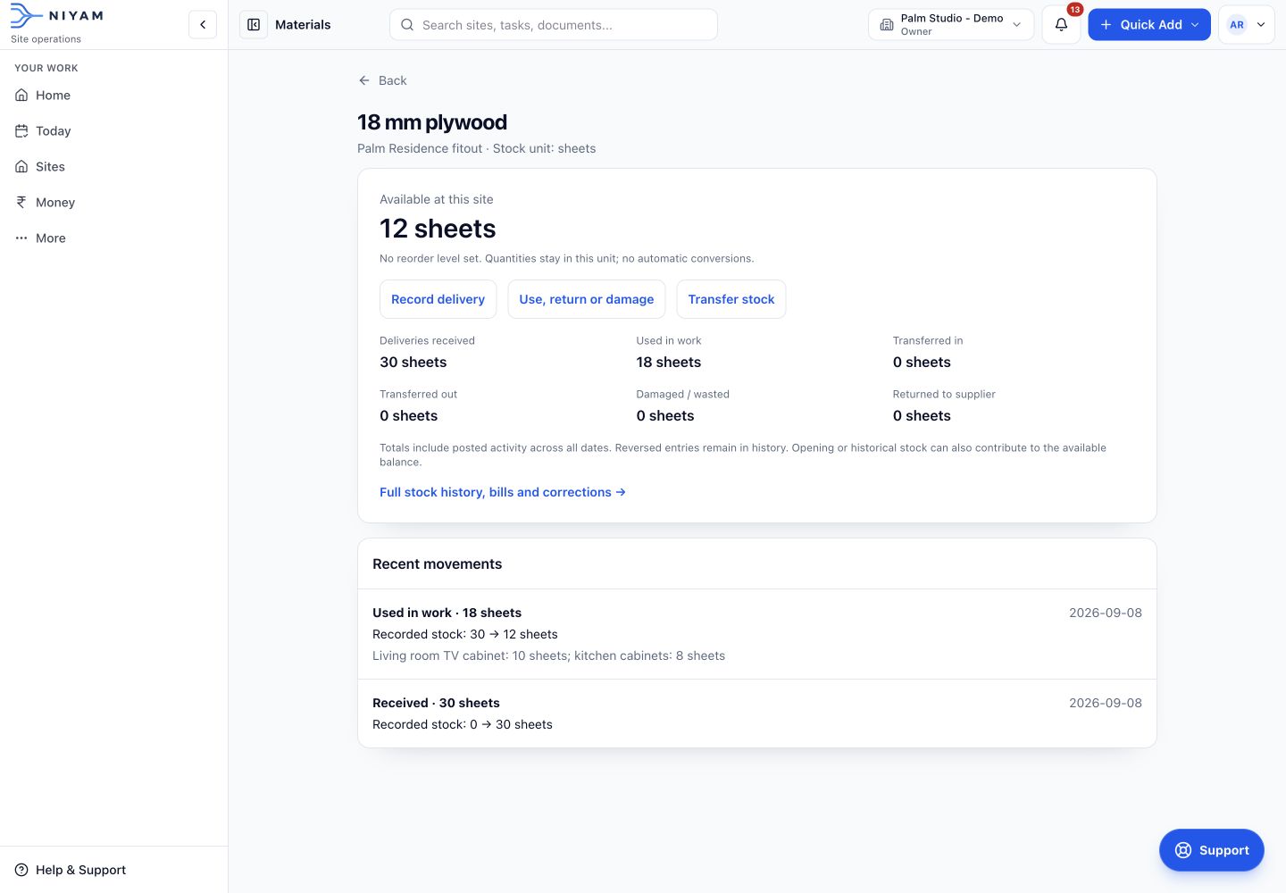Click the notification count badge showing 13
Screen dimensions: 1286x893
(x=1074, y=10)
